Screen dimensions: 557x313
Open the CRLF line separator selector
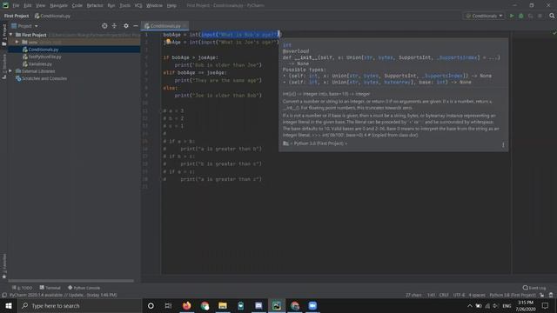[444, 295]
